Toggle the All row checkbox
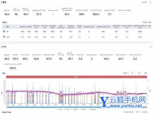Screen dimensions: 153x114 [x=4, y=31]
